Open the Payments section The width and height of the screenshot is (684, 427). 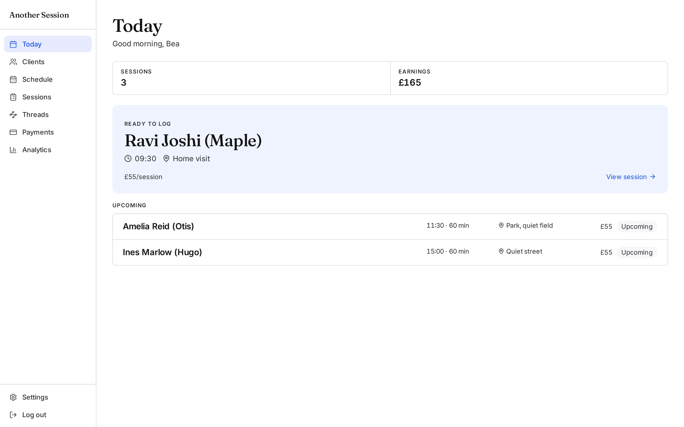pos(48,132)
